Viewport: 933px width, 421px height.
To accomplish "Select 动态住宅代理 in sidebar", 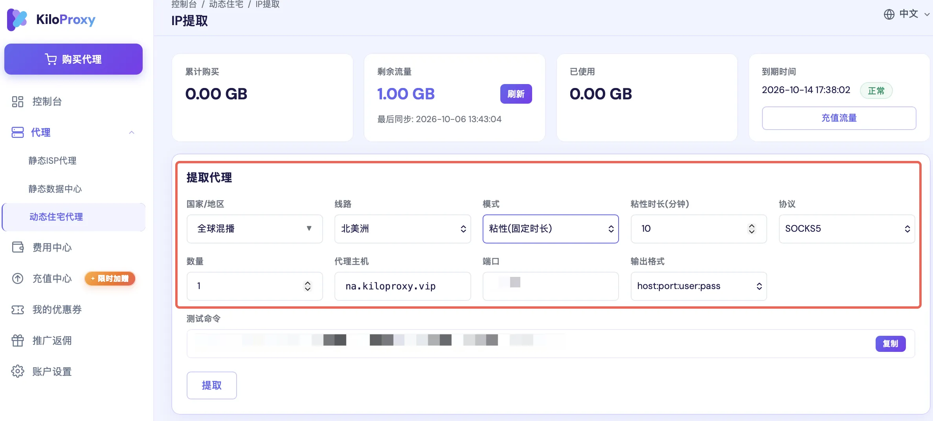I will (73, 217).
